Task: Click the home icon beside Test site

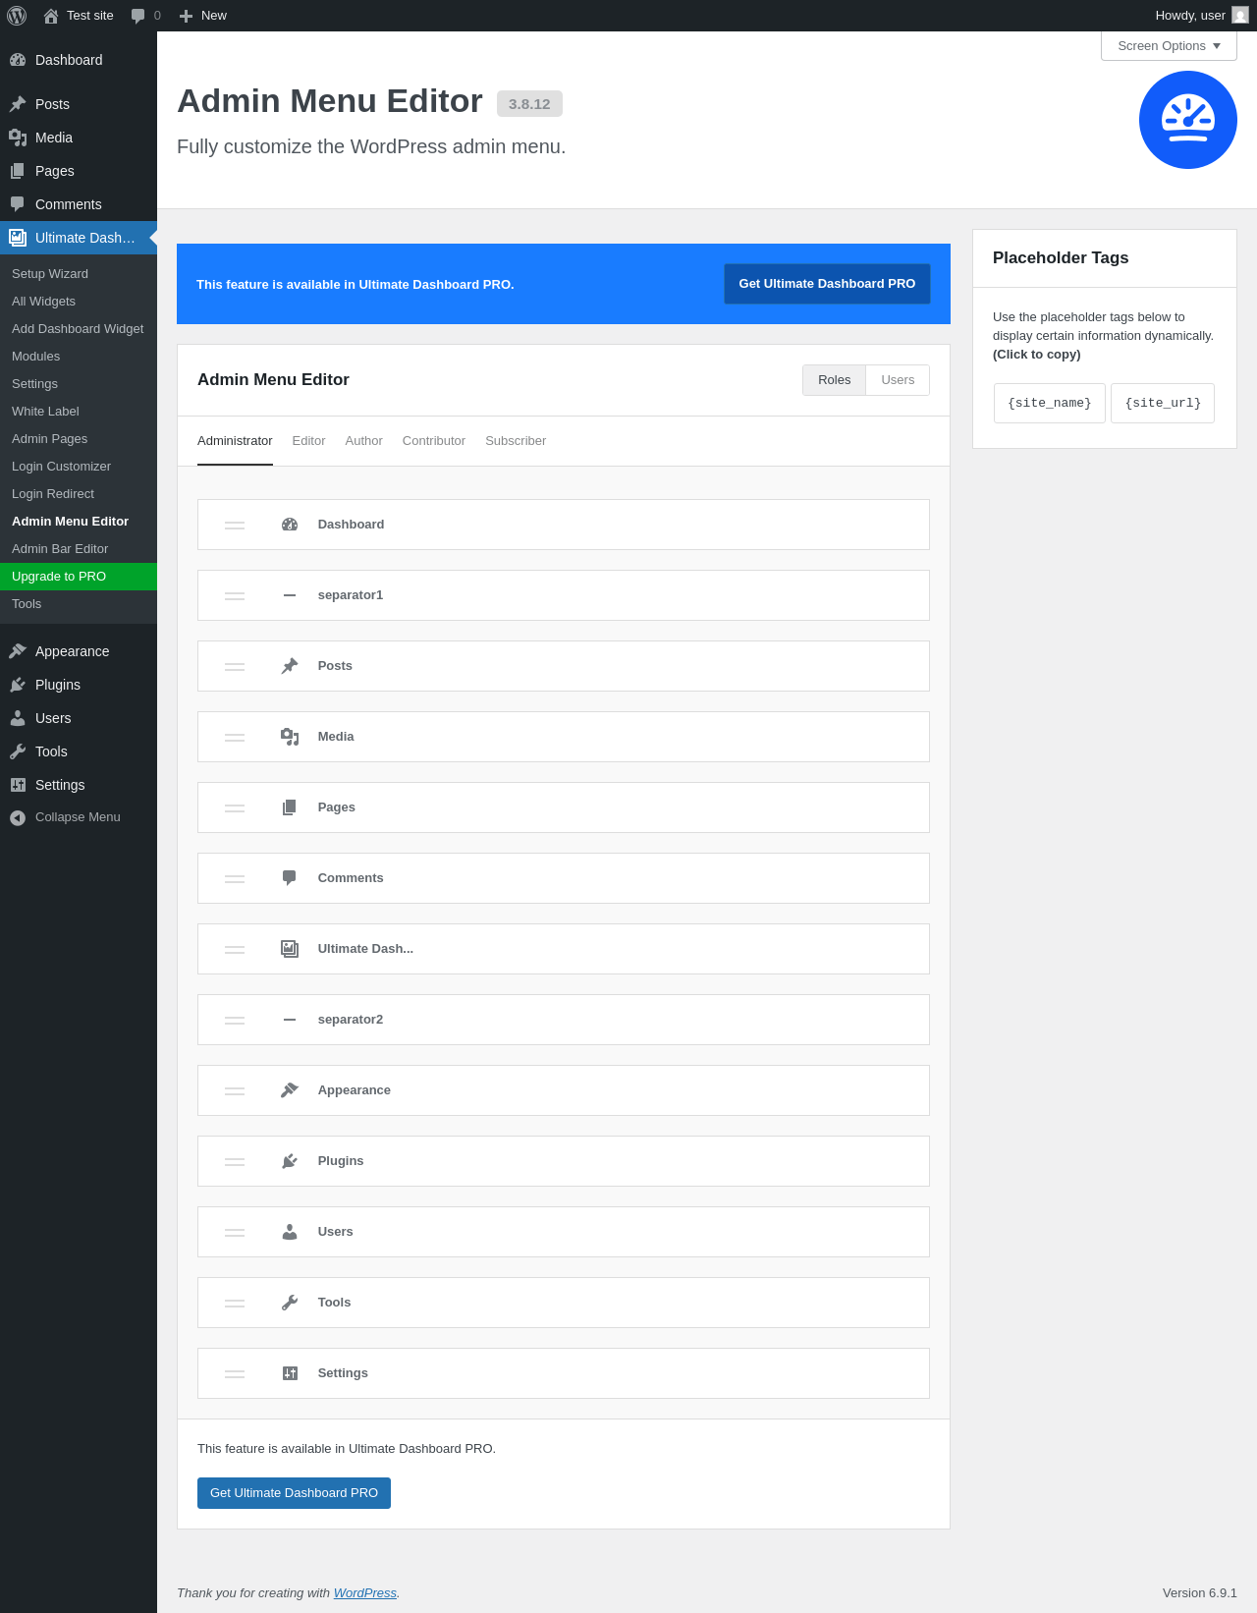Action: tap(51, 16)
